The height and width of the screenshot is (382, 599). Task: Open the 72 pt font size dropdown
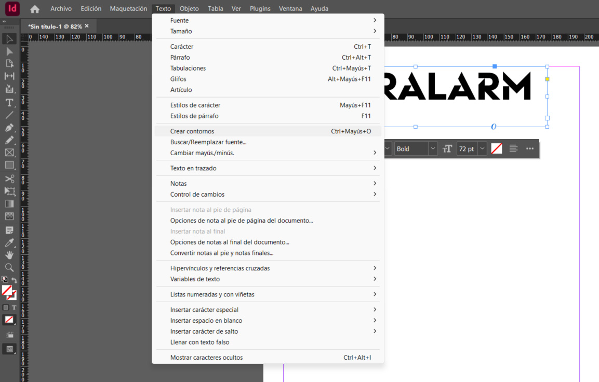tap(482, 149)
